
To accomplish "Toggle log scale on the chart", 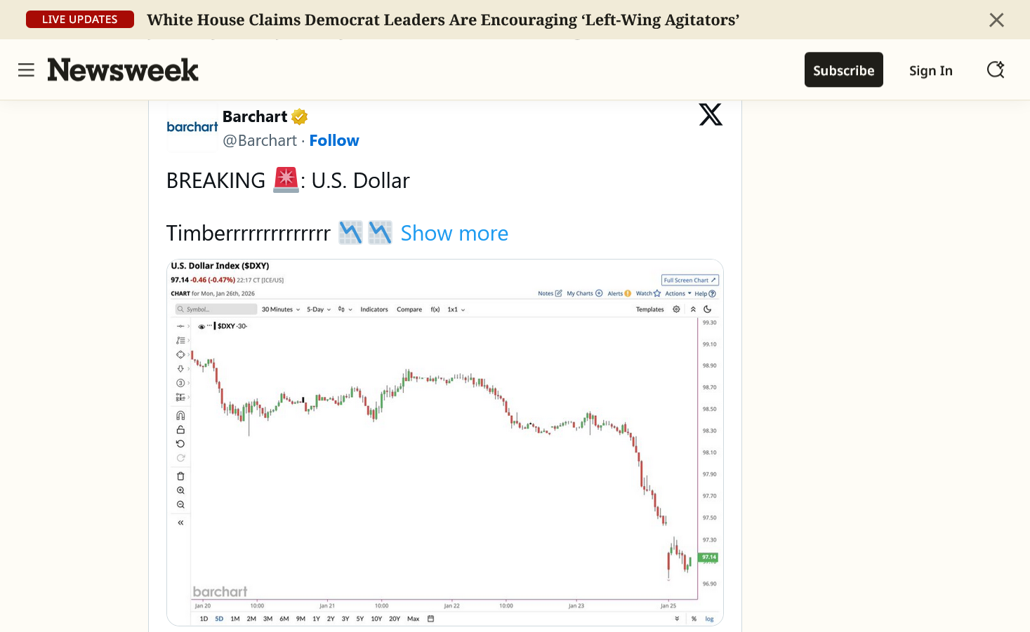I will [x=709, y=619].
